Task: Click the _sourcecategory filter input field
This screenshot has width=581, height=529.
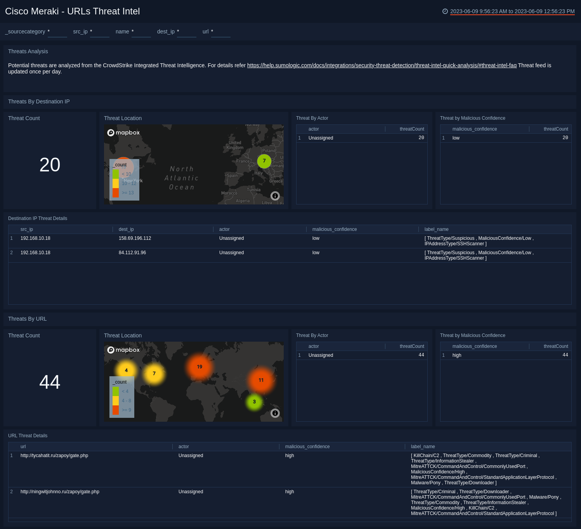Action: (x=57, y=33)
